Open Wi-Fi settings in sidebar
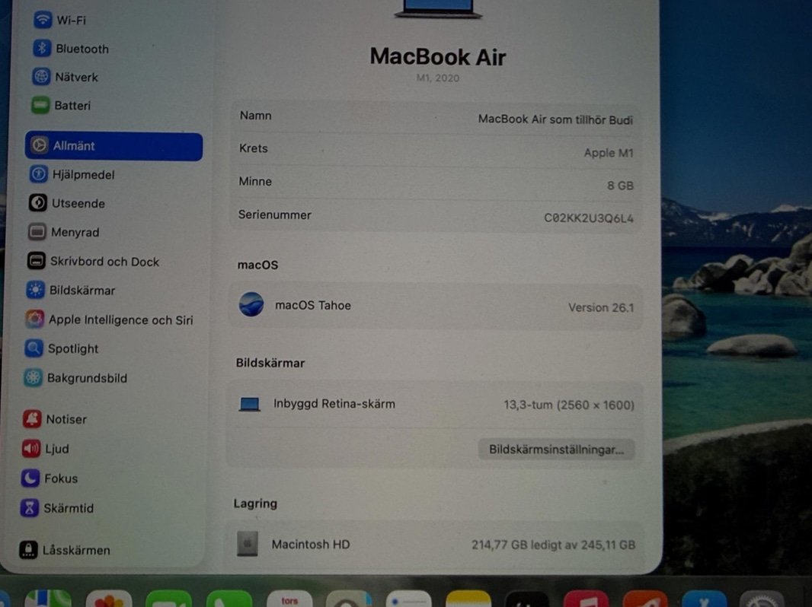The width and height of the screenshot is (812, 607). [59, 21]
